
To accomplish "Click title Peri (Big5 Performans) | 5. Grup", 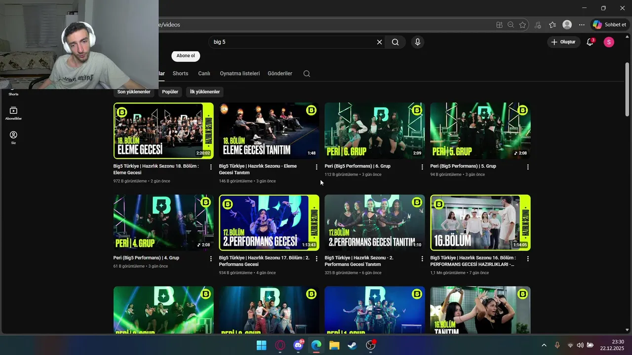I will coord(463,166).
